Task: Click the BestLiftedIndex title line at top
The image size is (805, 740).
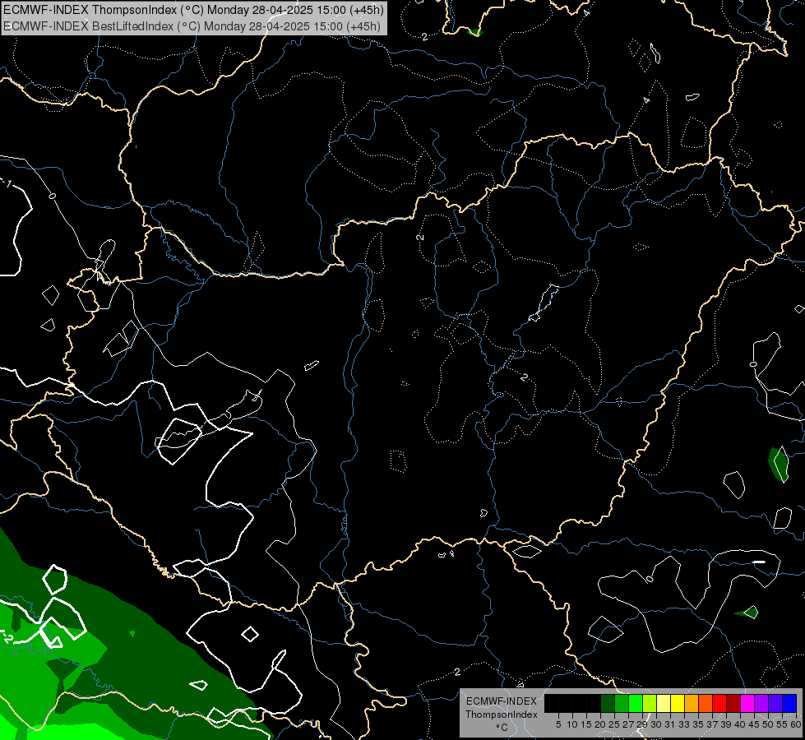Action: (192, 25)
